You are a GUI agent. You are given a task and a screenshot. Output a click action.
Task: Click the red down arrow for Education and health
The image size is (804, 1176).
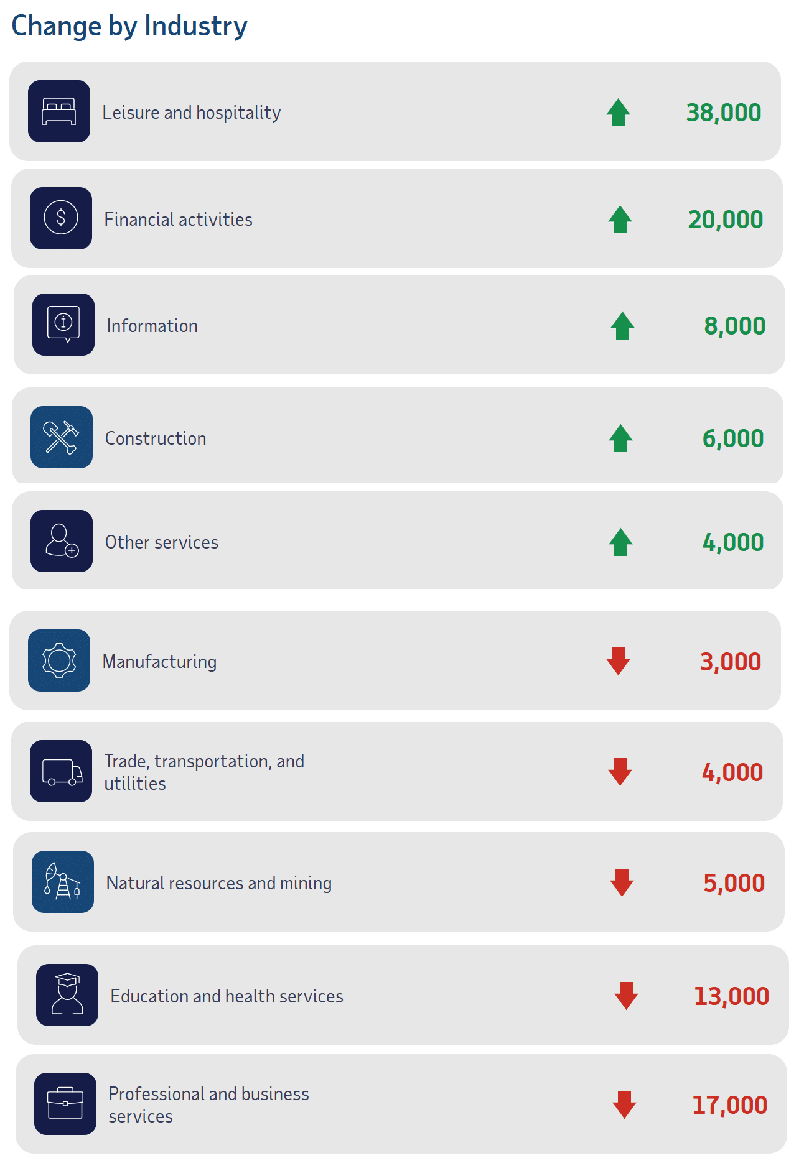click(626, 996)
